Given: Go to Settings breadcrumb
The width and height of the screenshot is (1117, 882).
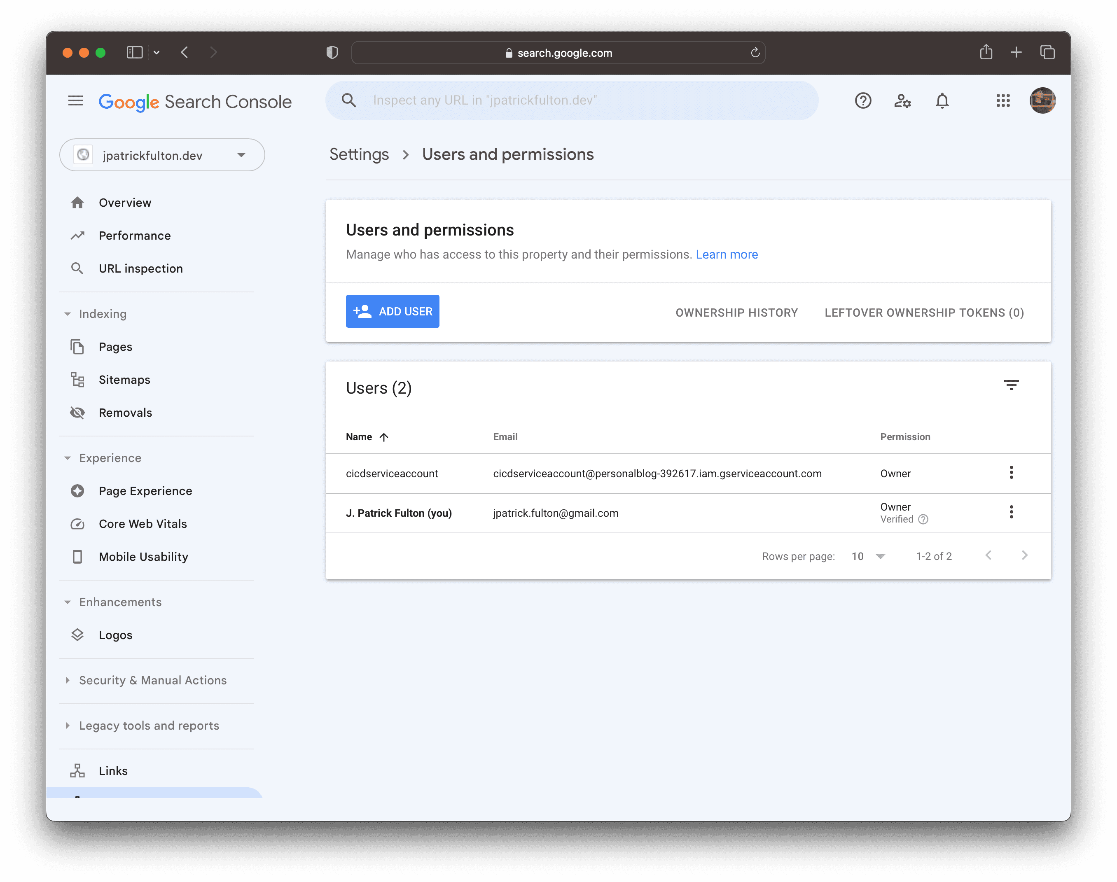Looking at the screenshot, I should tap(359, 154).
